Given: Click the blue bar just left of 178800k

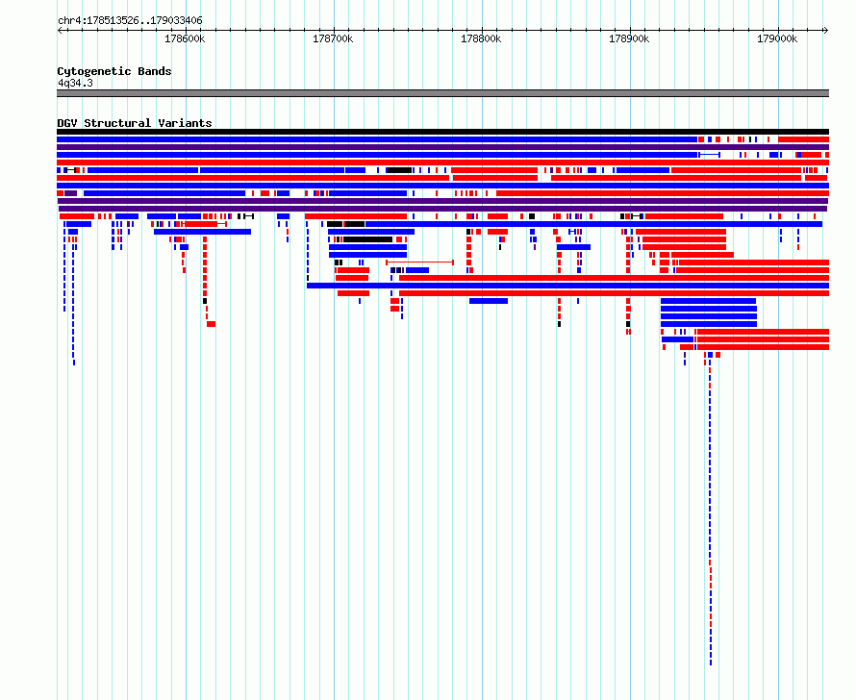Looking at the screenshot, I should 489,301.
